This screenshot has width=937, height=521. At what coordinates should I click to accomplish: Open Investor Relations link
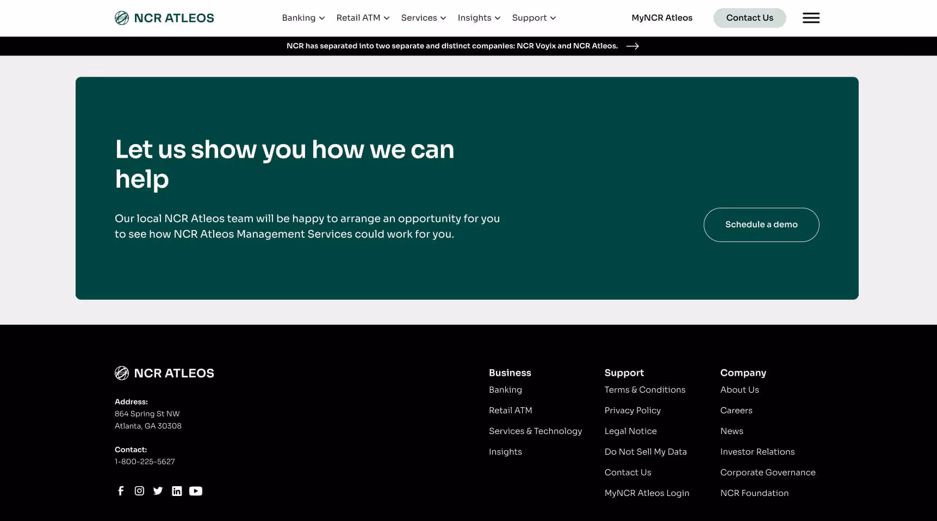click(x=757, y=452)
